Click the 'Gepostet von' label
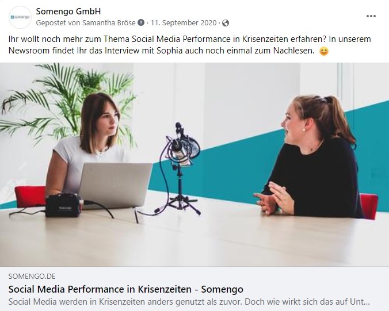389x311 pixels. pos(58,23)
